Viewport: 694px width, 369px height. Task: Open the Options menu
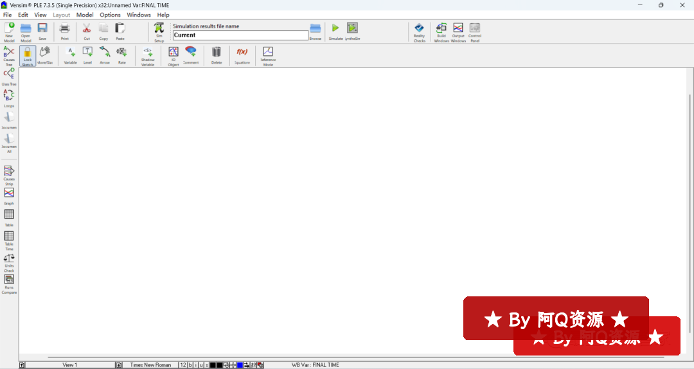coord(110,15)
